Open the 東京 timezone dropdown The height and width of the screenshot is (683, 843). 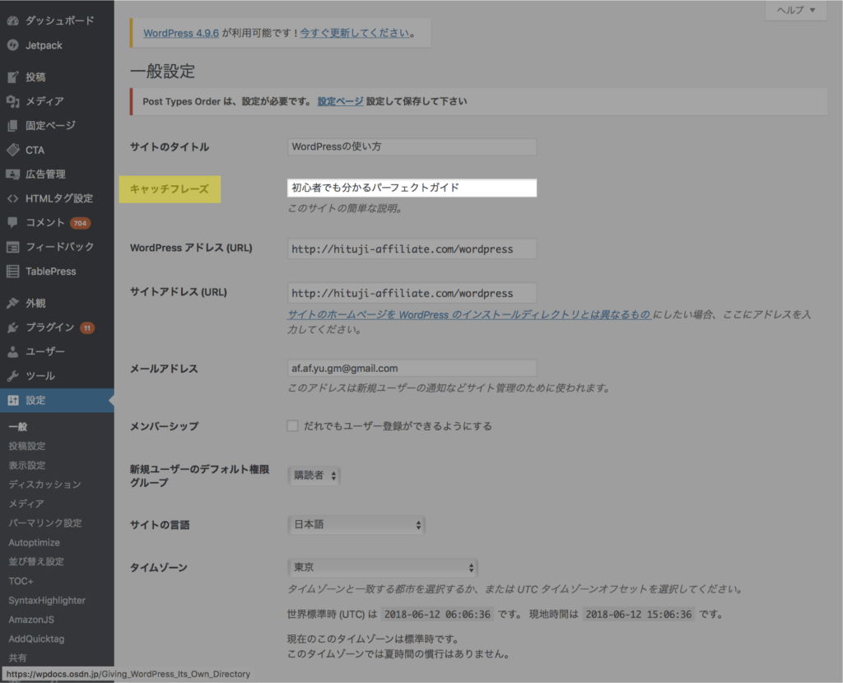(382, 568)
